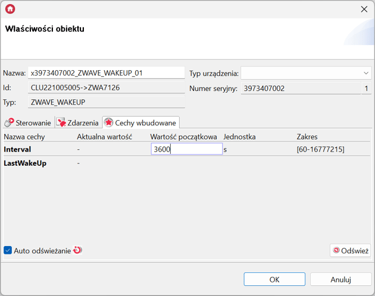
Task: Click the Interval initial value field
Action: click(x=186, y=149)
